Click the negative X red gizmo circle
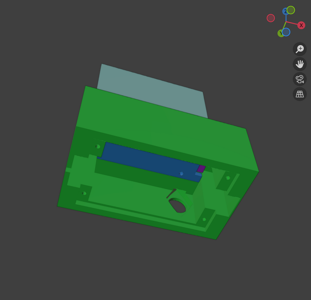 tap(271, 18)
